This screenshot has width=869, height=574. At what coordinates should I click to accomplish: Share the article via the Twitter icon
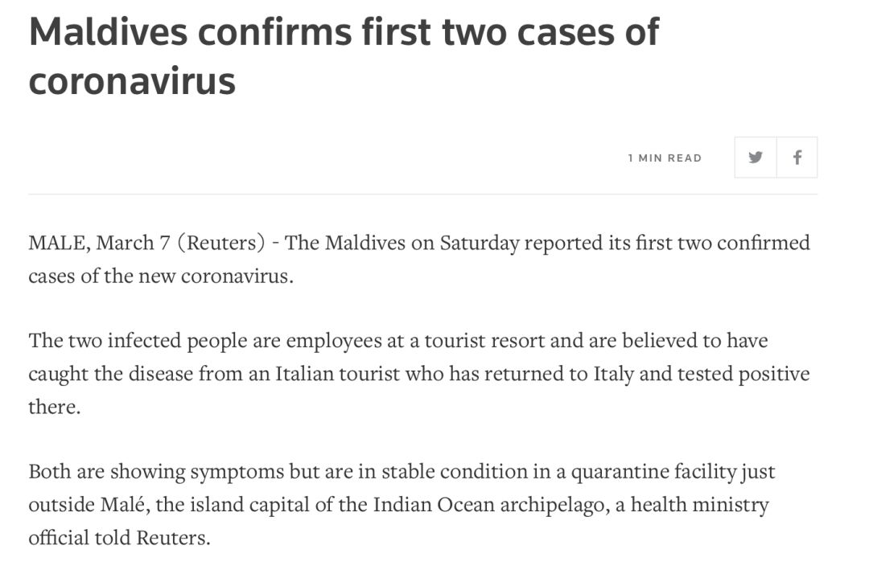[x=756, y=158]
